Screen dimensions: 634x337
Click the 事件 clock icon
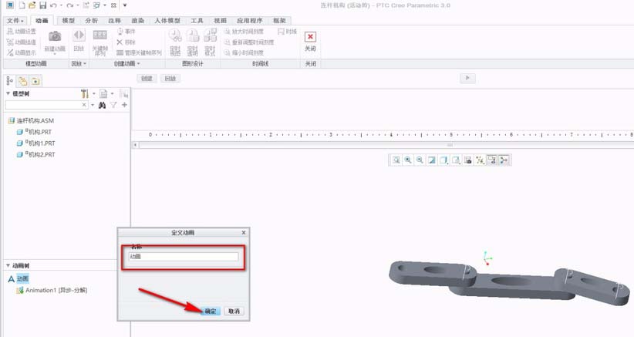pos(120,31)
